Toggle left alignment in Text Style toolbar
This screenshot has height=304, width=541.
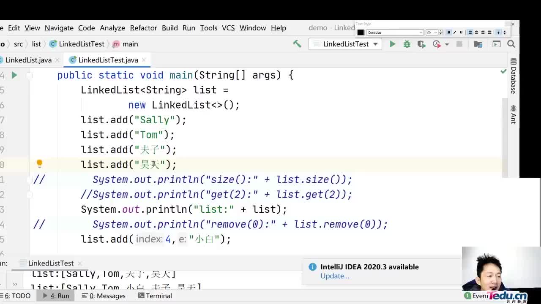[x=470, y=33]
